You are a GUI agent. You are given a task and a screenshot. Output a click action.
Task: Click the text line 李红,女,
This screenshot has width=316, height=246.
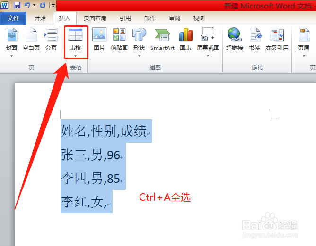point(84,202)
